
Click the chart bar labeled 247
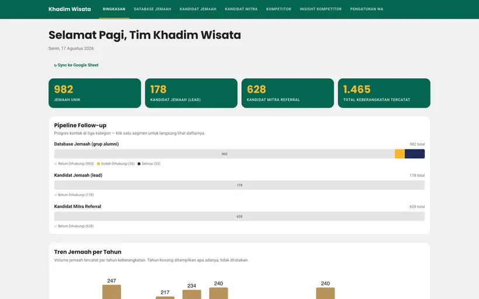[112, 291]
